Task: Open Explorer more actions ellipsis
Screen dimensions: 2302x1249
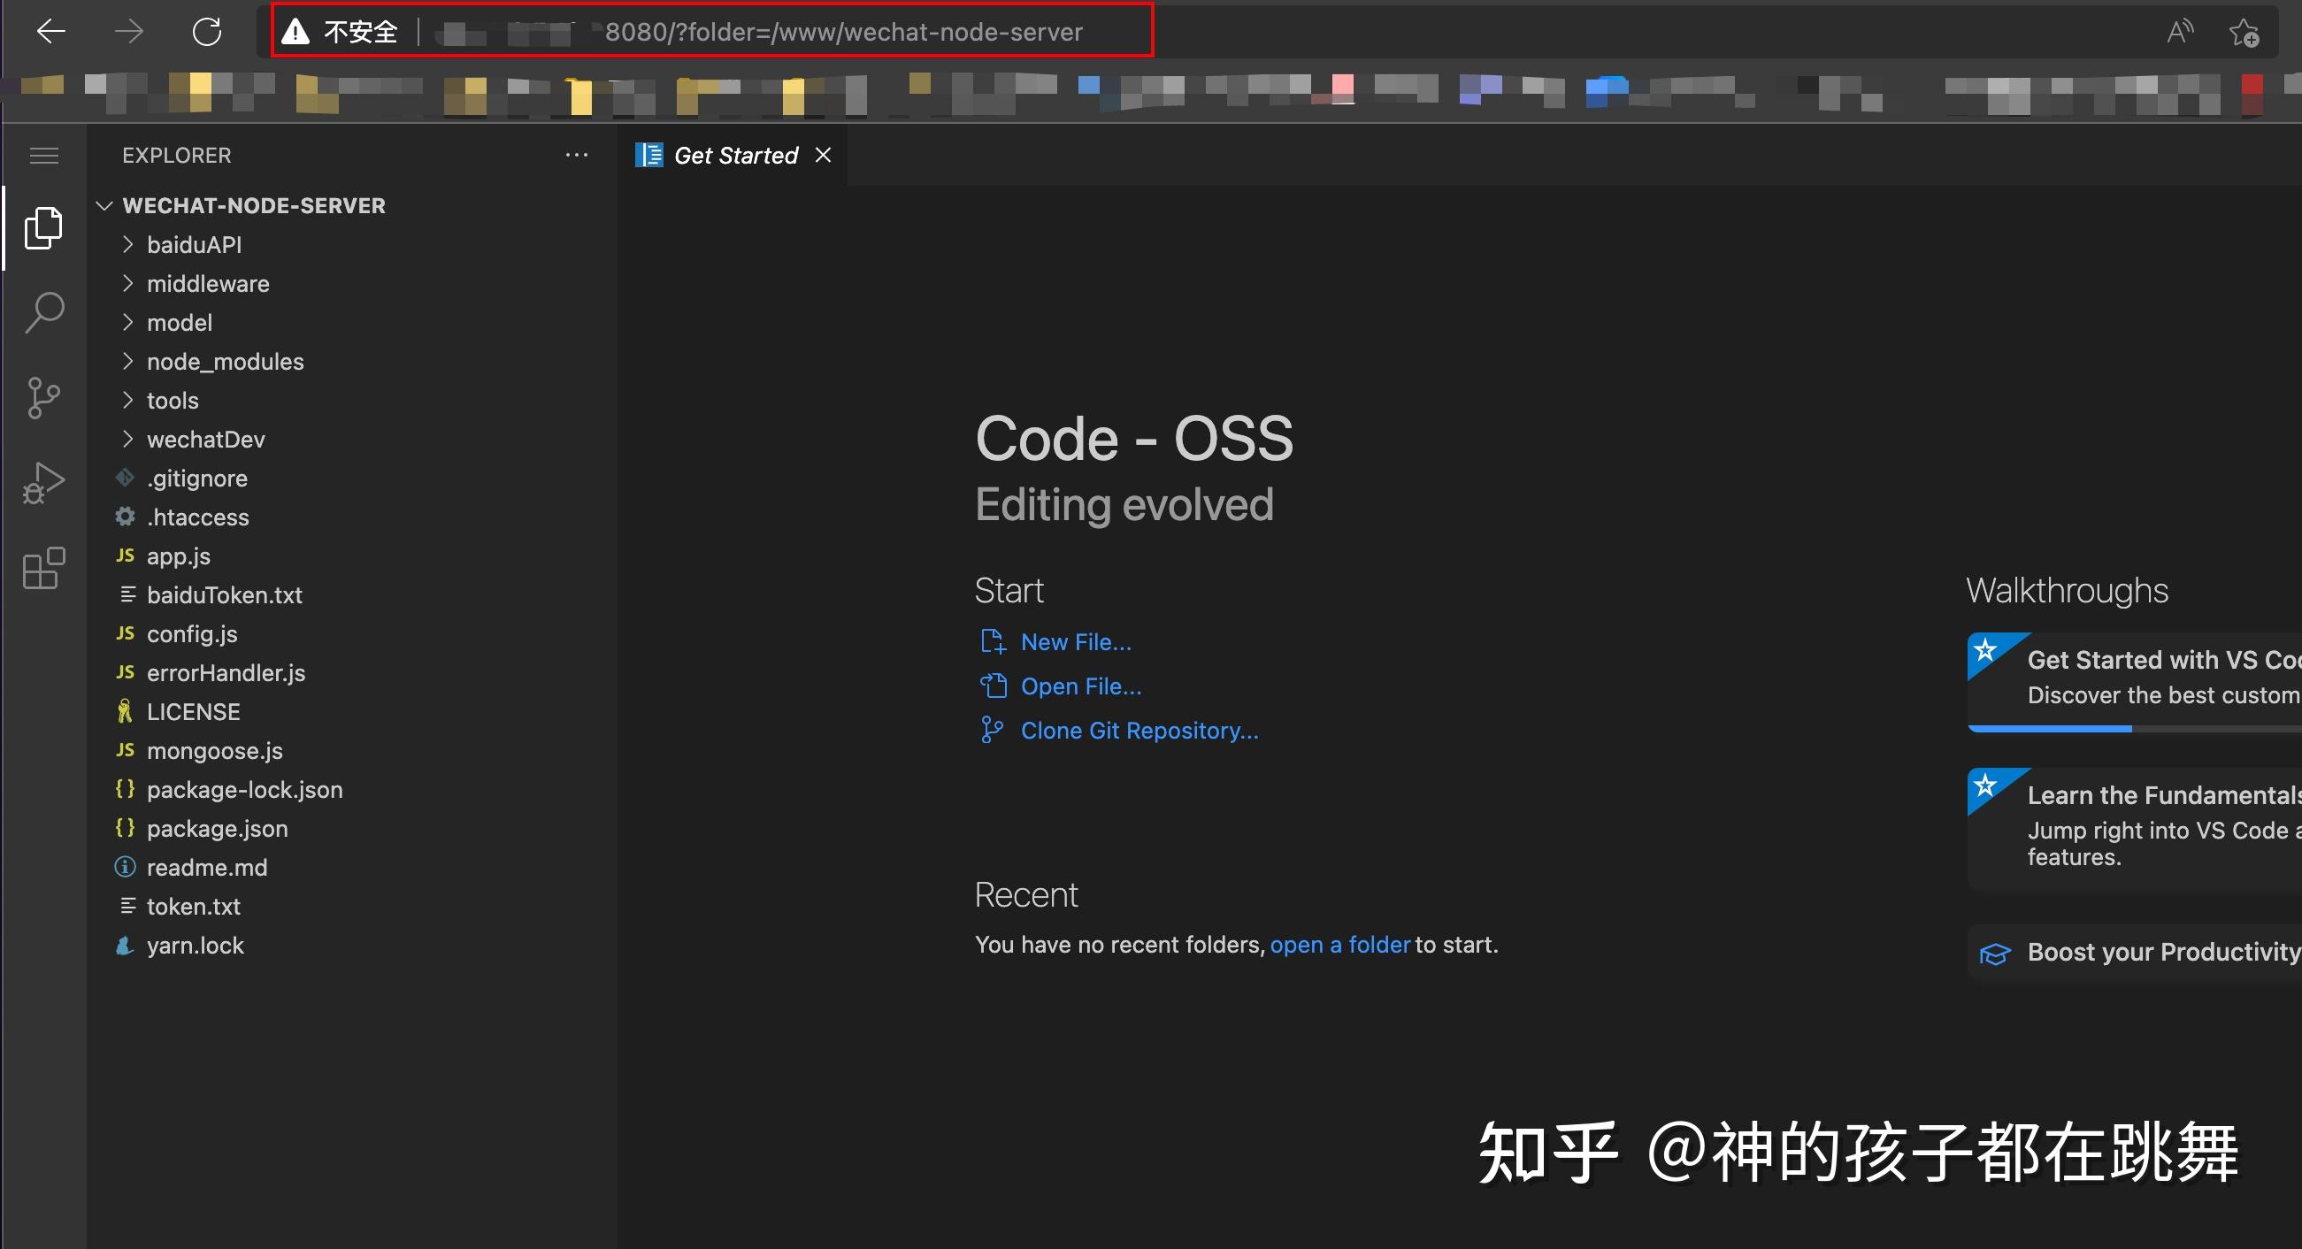Action: click(x=577, y=156)
